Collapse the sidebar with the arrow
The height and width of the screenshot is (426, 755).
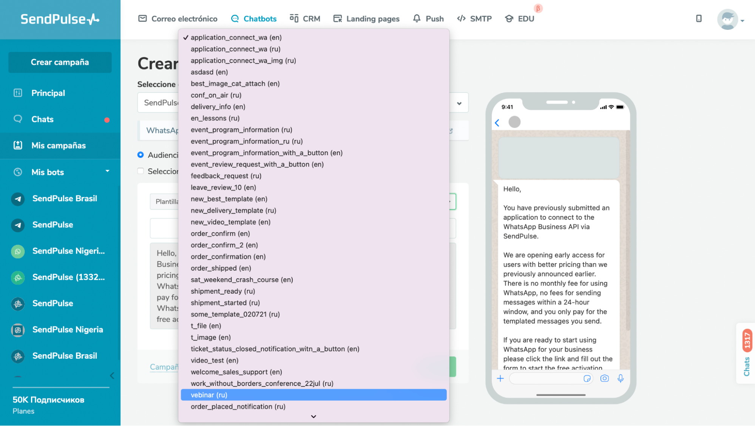point(112,375)
